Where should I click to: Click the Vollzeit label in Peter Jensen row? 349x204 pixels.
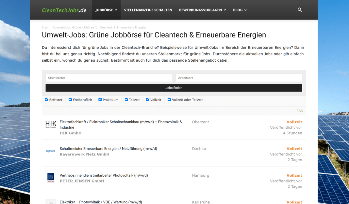294,175
